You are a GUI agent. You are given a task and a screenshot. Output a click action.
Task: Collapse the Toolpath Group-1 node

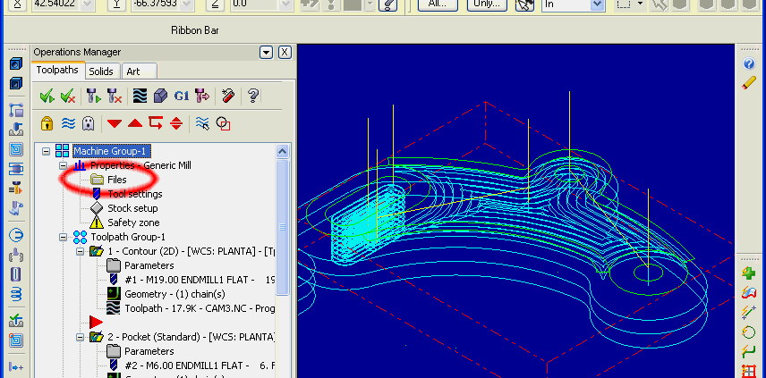click(x=62, y=237)
